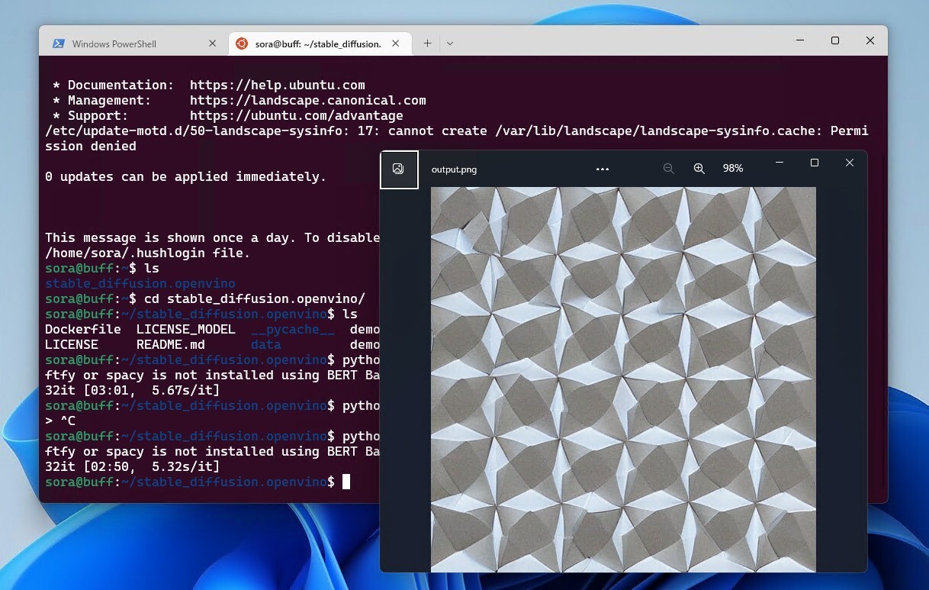Place cursor at the terminal prompt

[347, 482]
